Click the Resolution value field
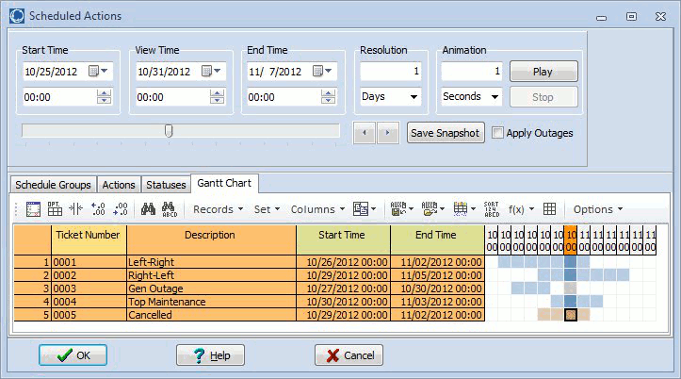Image resolution: width=681 pixels, height=379 pixels. [390, 71]
